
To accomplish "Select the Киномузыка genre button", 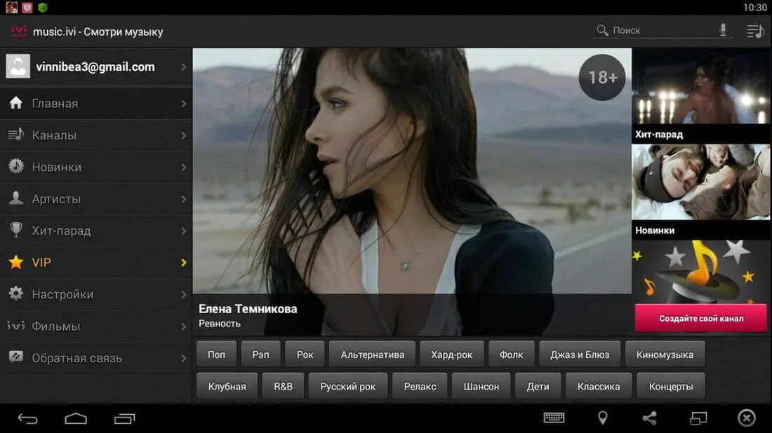I will tap(665, 354).
